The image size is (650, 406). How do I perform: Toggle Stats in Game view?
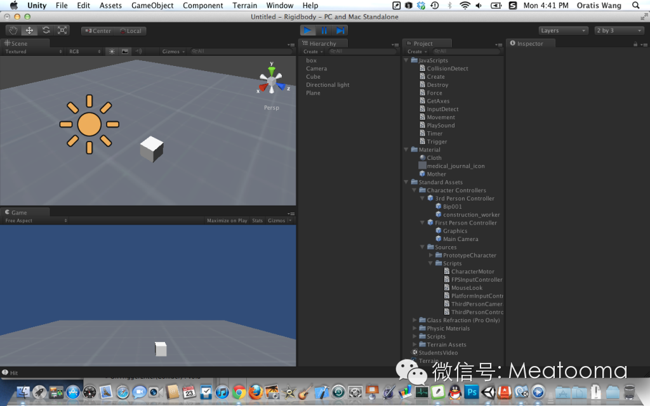pyautogui.click(x=258, y=220)
